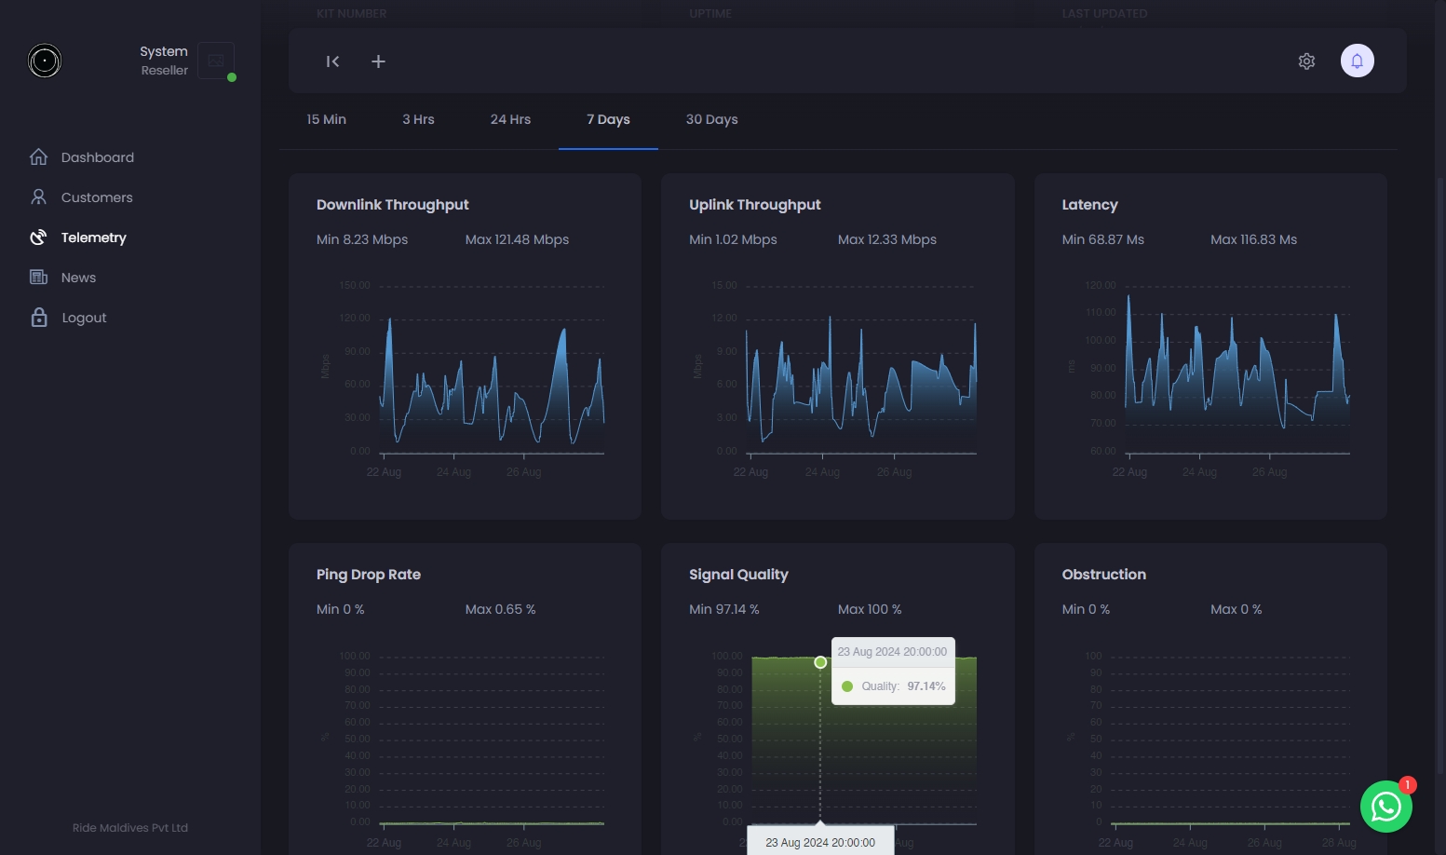Click the 'Max 116.83 Ms' latency value

(x=1254, y=239)
